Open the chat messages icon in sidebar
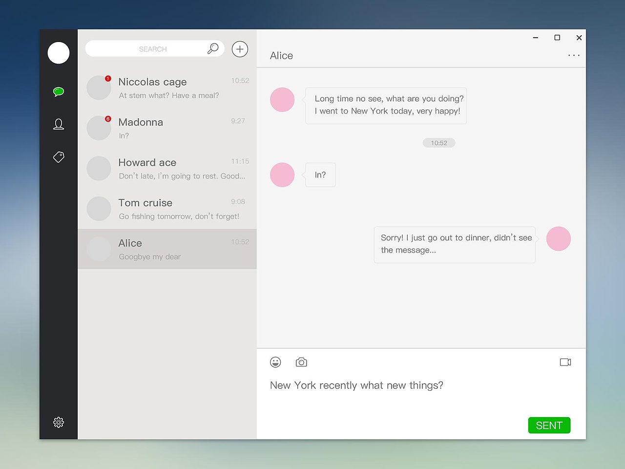 click(58, 91)
